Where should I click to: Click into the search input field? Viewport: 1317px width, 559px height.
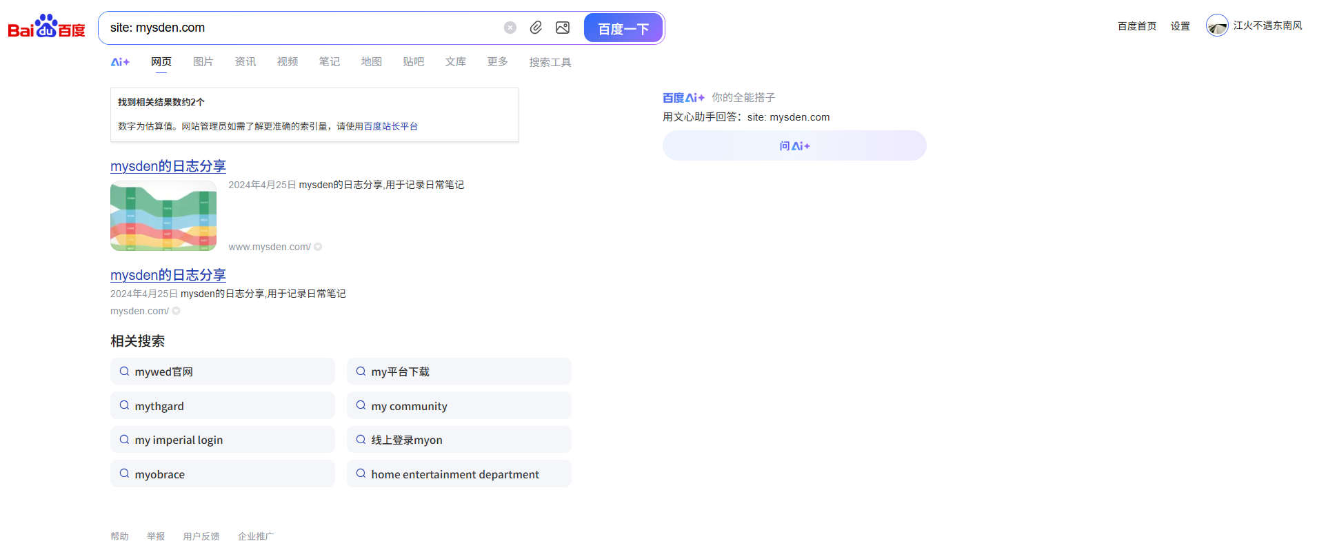click(x=303, y=28)
